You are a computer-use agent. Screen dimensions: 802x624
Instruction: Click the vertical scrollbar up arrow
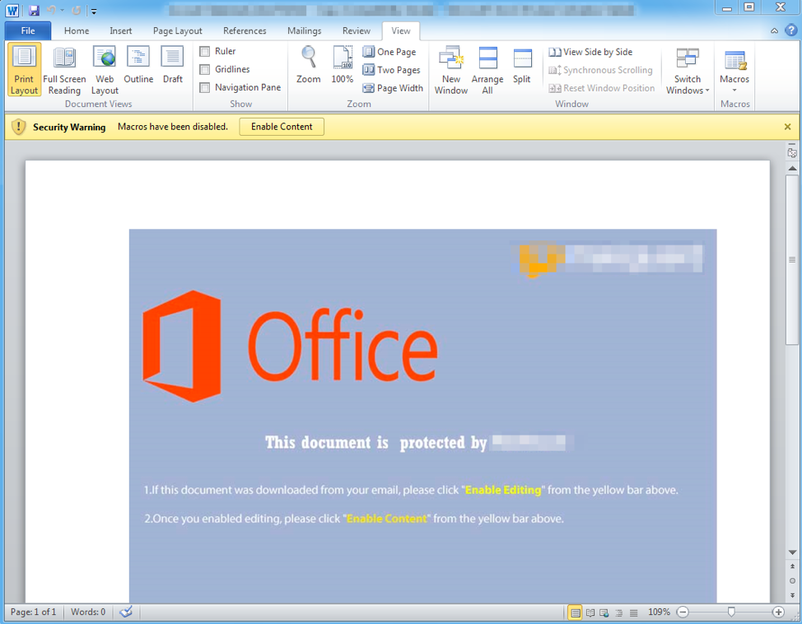coord(792,168)
